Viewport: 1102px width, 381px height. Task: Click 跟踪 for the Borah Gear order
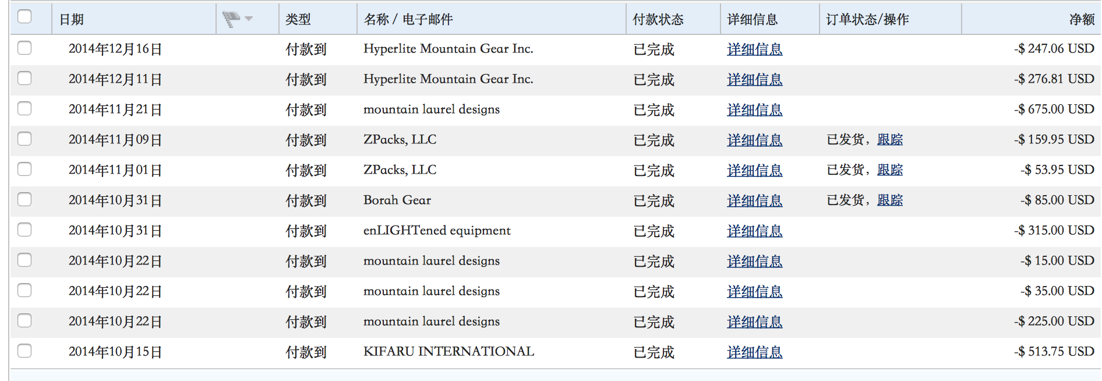pos(890,200)
